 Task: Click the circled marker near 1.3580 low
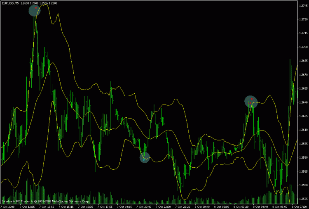(144, 157)
